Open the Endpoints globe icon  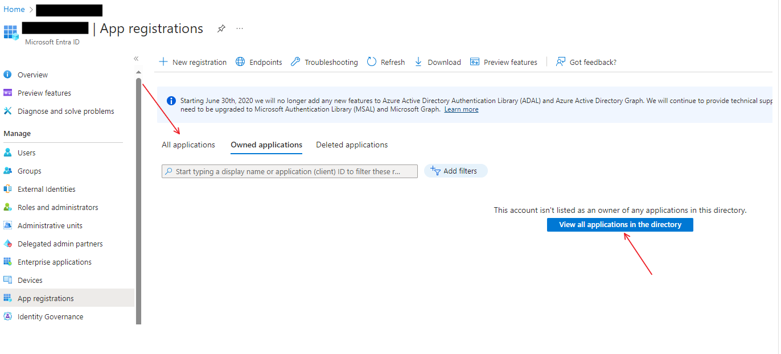pyautogui.click(x=241, y=62)
